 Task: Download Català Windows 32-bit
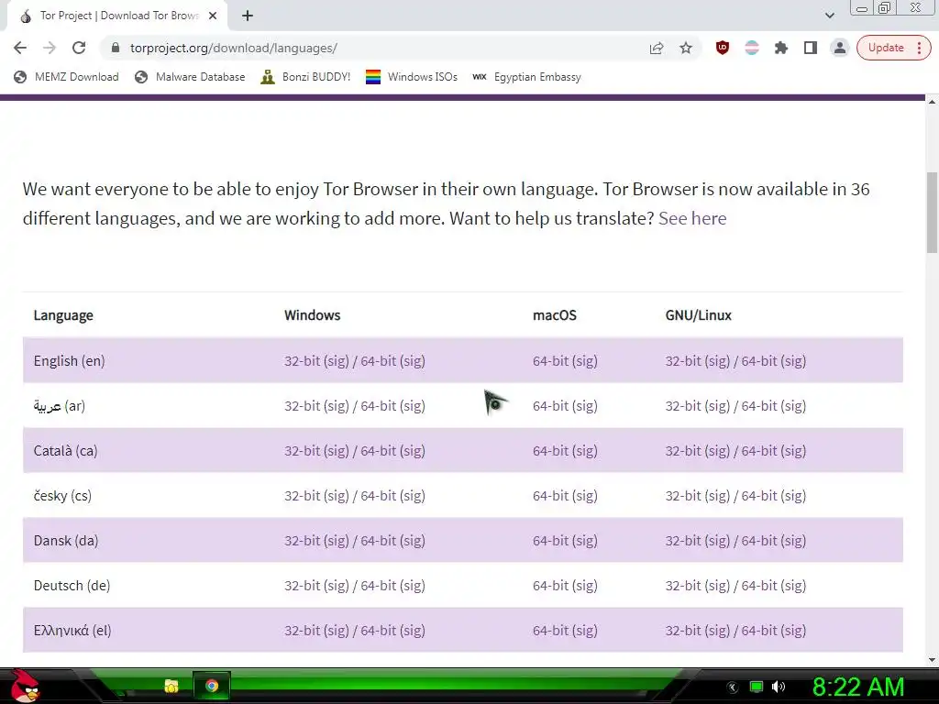tap(303, 451)
